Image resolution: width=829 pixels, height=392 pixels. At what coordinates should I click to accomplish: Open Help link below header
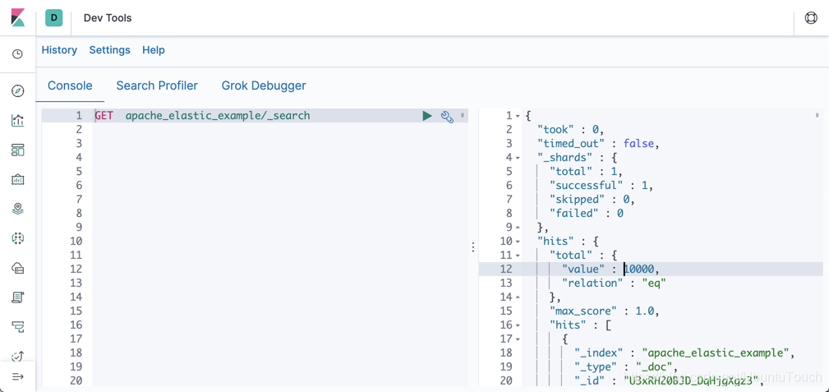point(154,50)
